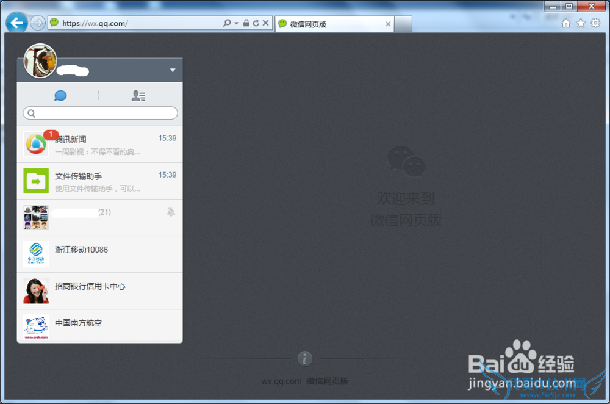The height and width of the screenshot is (404, 610).
Task: Minimize the browser window
Action: 553,6
